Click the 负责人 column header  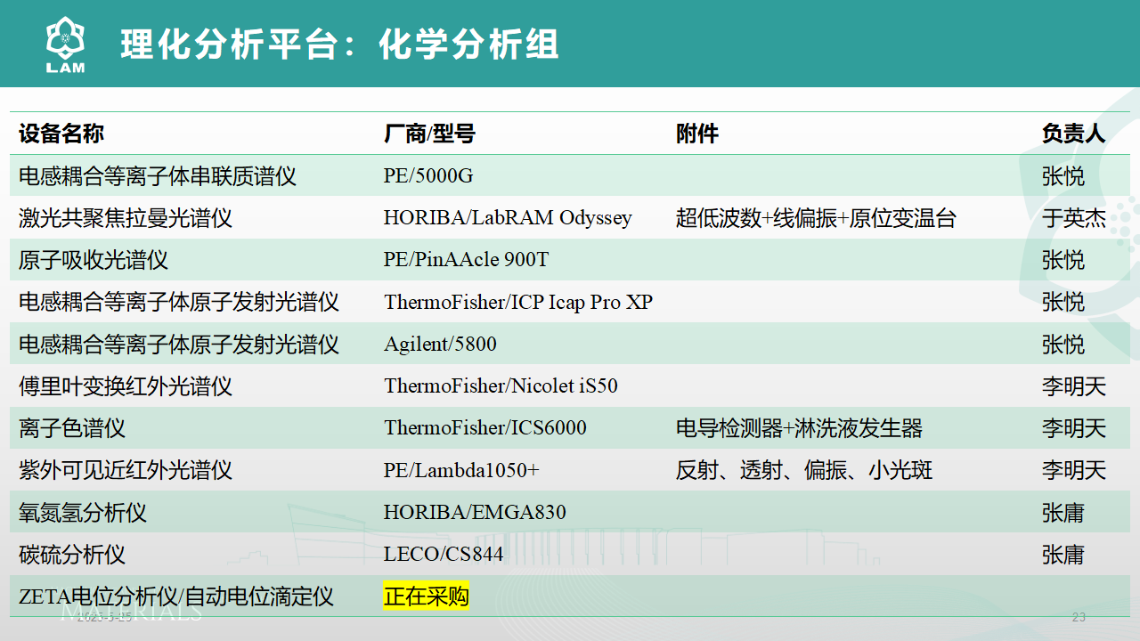click(x=1074, y=134)
